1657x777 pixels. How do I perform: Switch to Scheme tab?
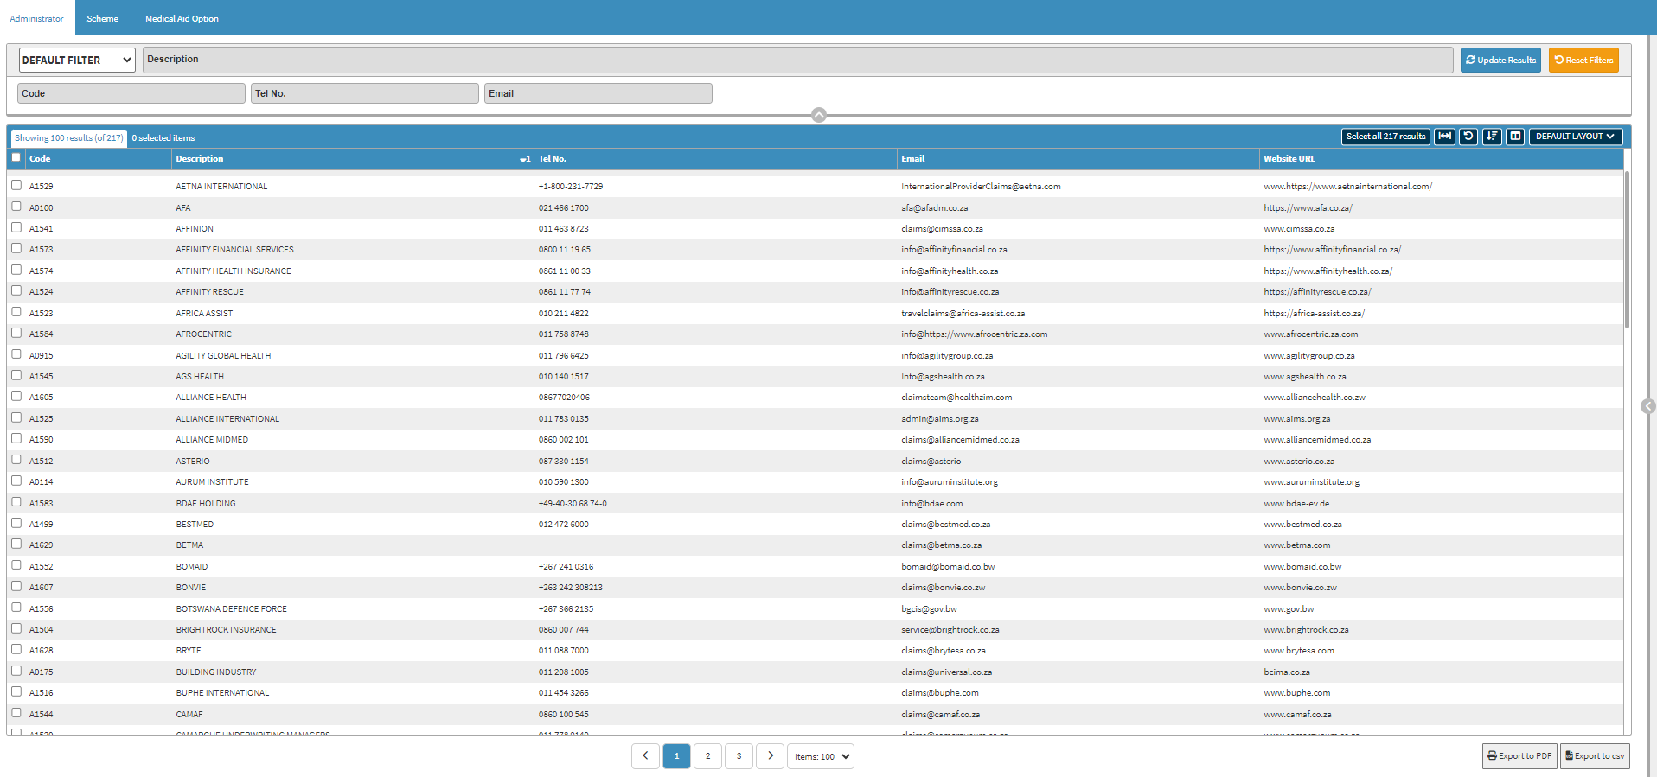coord(102,18)
